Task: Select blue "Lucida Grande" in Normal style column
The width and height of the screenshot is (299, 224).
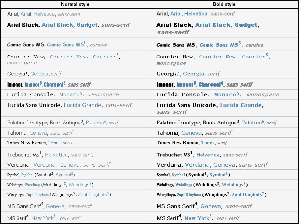Action: tap(82, 105)
